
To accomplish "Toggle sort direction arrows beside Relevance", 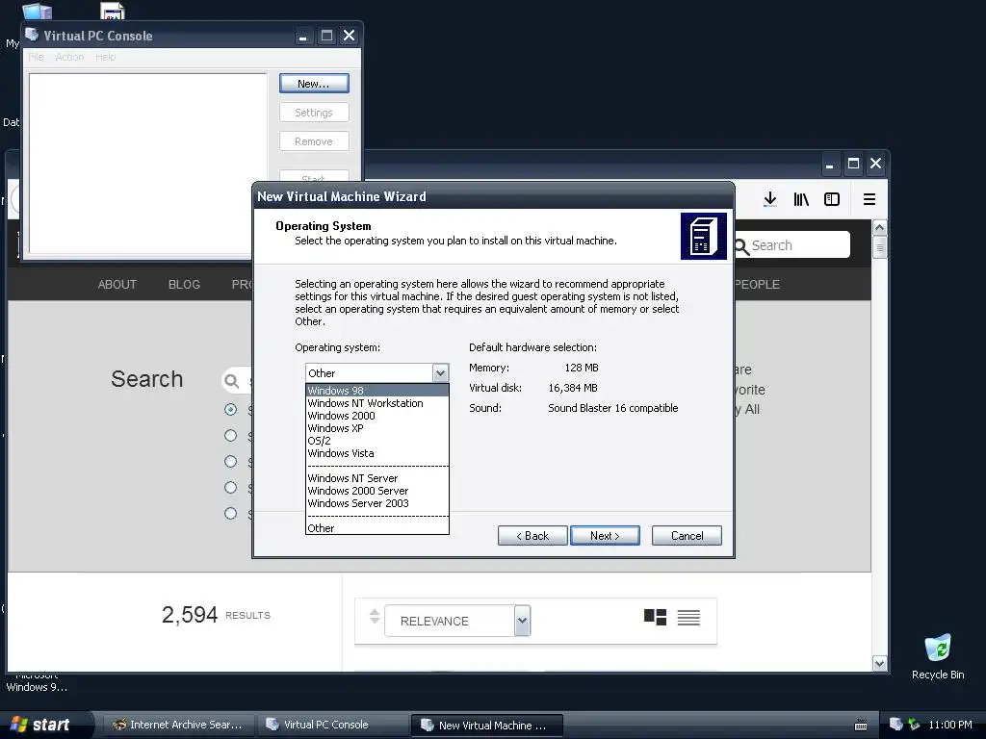I will [375, 617].
